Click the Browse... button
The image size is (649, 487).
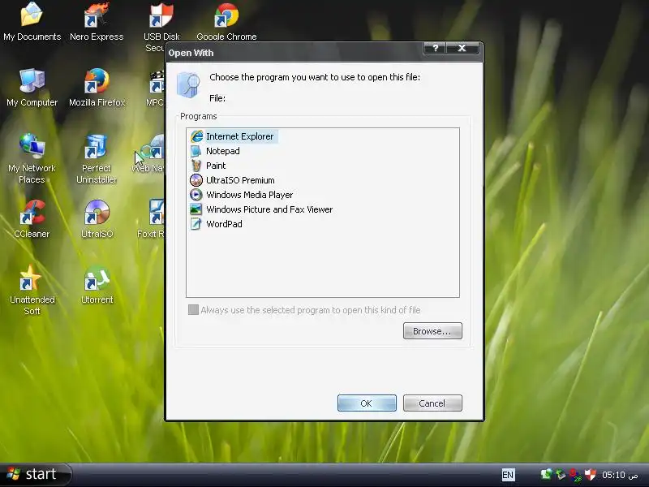(432, 331)
